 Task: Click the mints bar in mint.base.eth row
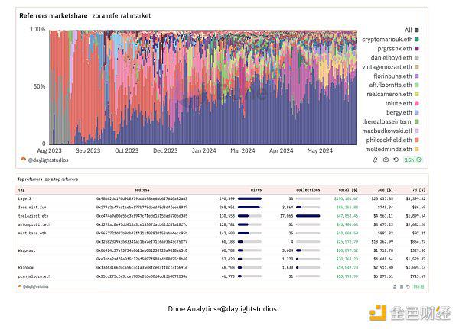click(x=249, y=233)
